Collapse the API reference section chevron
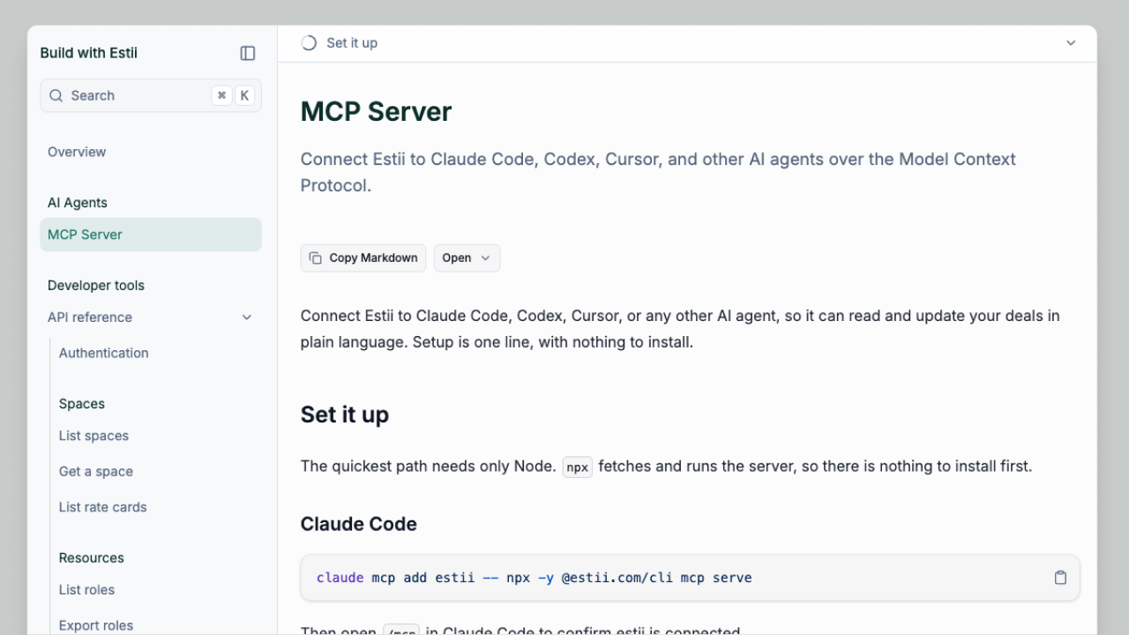Screen dimensions: 1129x635 247,317
